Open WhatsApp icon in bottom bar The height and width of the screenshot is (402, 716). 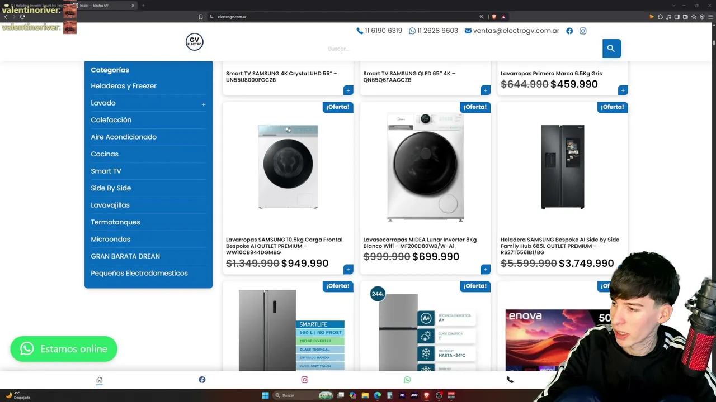[407, 380]
